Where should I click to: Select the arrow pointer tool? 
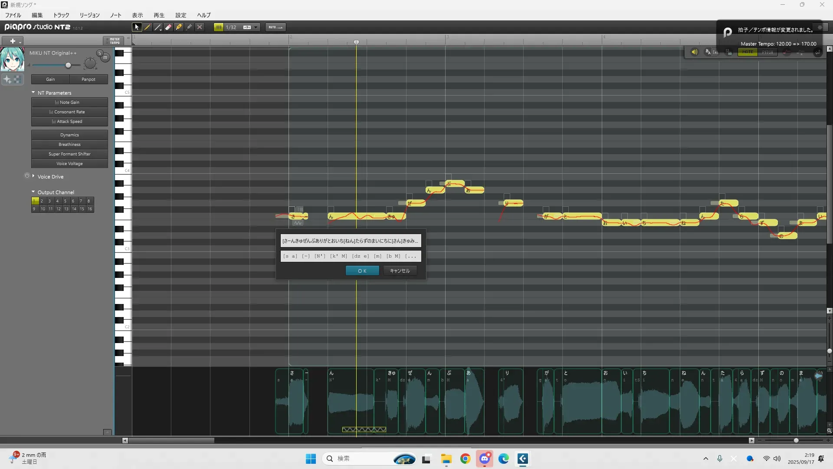pos(137,27)
